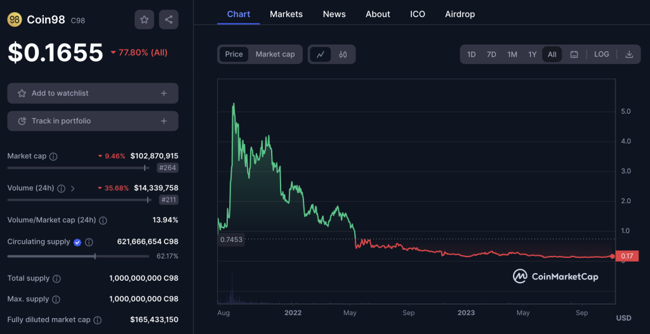
Task: Show Volume/Market cap info icon
Action: 103,220
